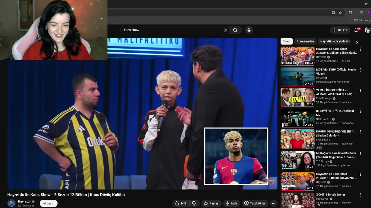Viewport: 371px width, 208px height.
Task: Open Temizlik Bağımlıları thumbnail 43:40
Action: [297, 161]
